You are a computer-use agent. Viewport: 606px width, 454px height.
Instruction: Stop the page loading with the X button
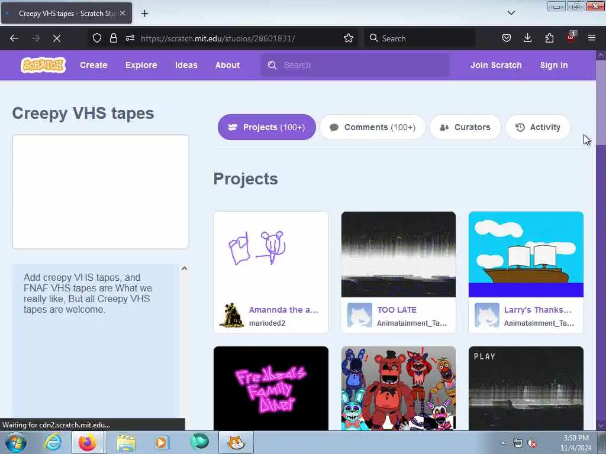[x=56, y=38]
